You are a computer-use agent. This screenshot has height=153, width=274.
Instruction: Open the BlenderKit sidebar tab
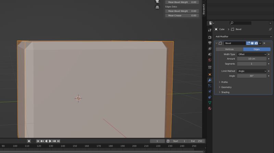[x=204, y=10]
